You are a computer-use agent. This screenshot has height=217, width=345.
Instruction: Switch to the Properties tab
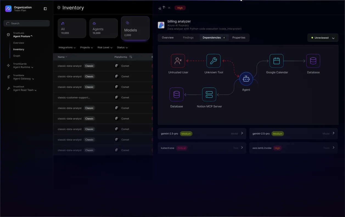coord(239,38)
